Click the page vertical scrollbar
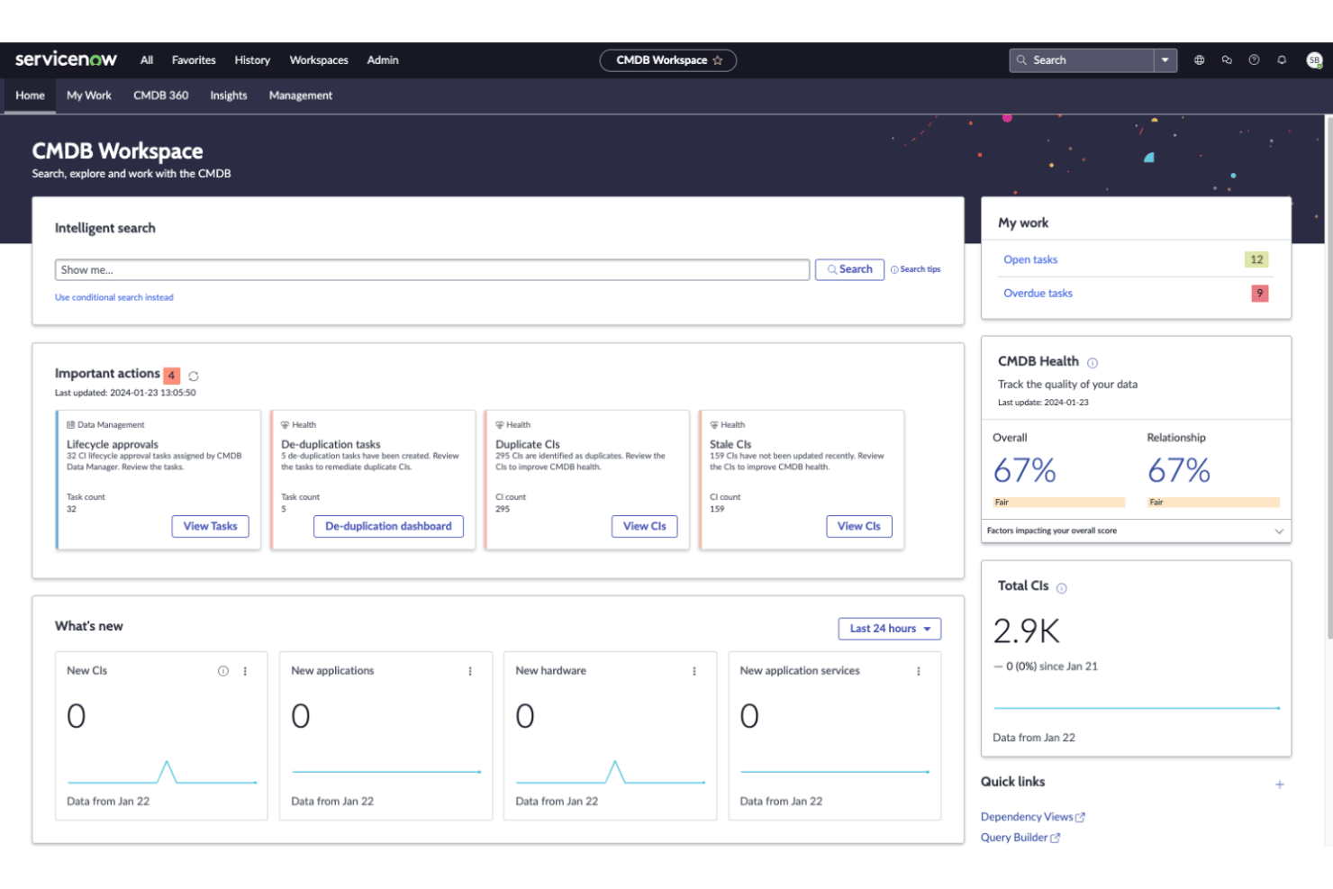This screenshot has height=889, width=1333. pos(1328,378)
